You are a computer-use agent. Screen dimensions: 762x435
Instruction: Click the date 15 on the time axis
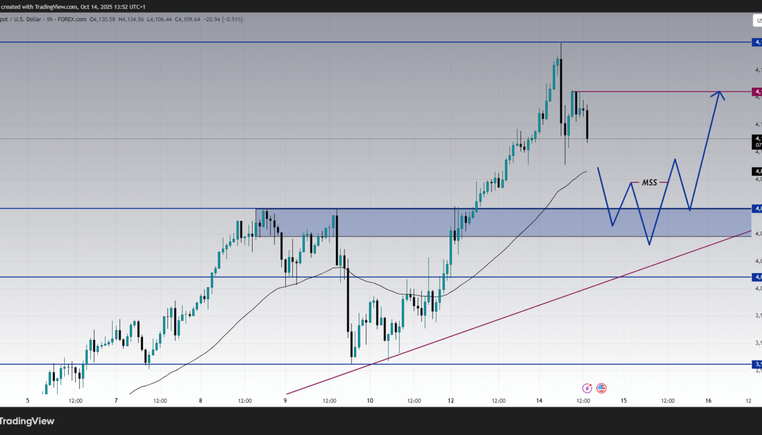[x=624, y=401]
